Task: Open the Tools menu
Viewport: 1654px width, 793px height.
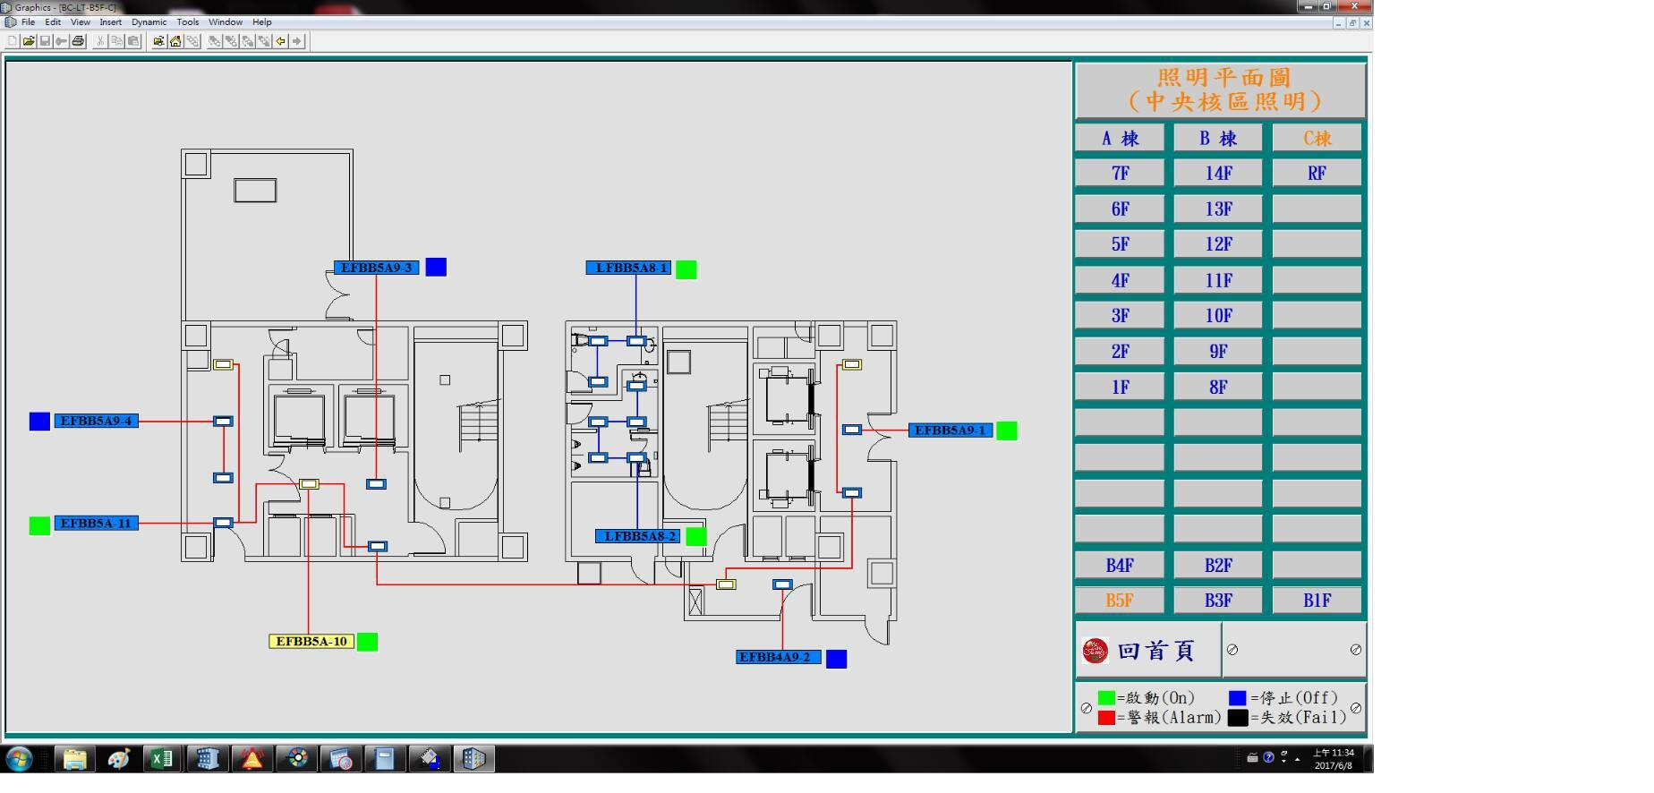Action: coord(188,22)
